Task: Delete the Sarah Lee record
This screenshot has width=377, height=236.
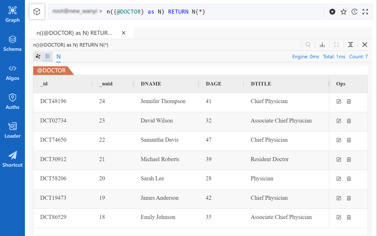Action: pos(349,179)
